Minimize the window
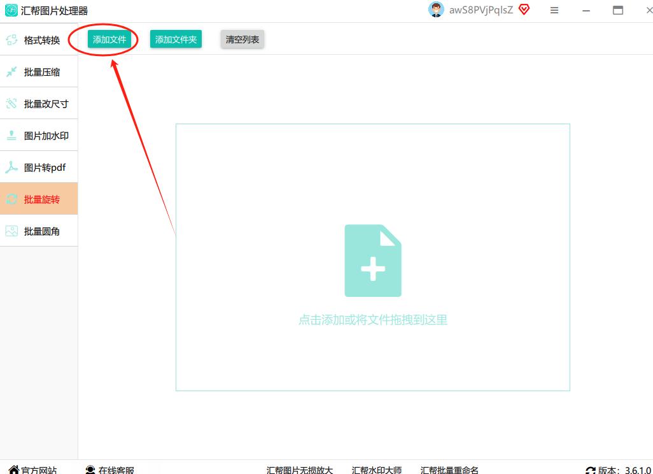Screen dimensions: 653x474 click(x=586, y=10)
